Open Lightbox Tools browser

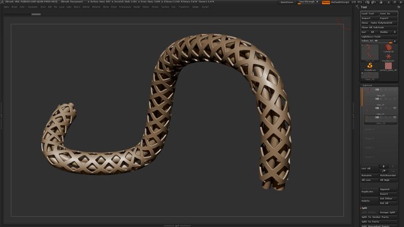(x=379, y=37)
